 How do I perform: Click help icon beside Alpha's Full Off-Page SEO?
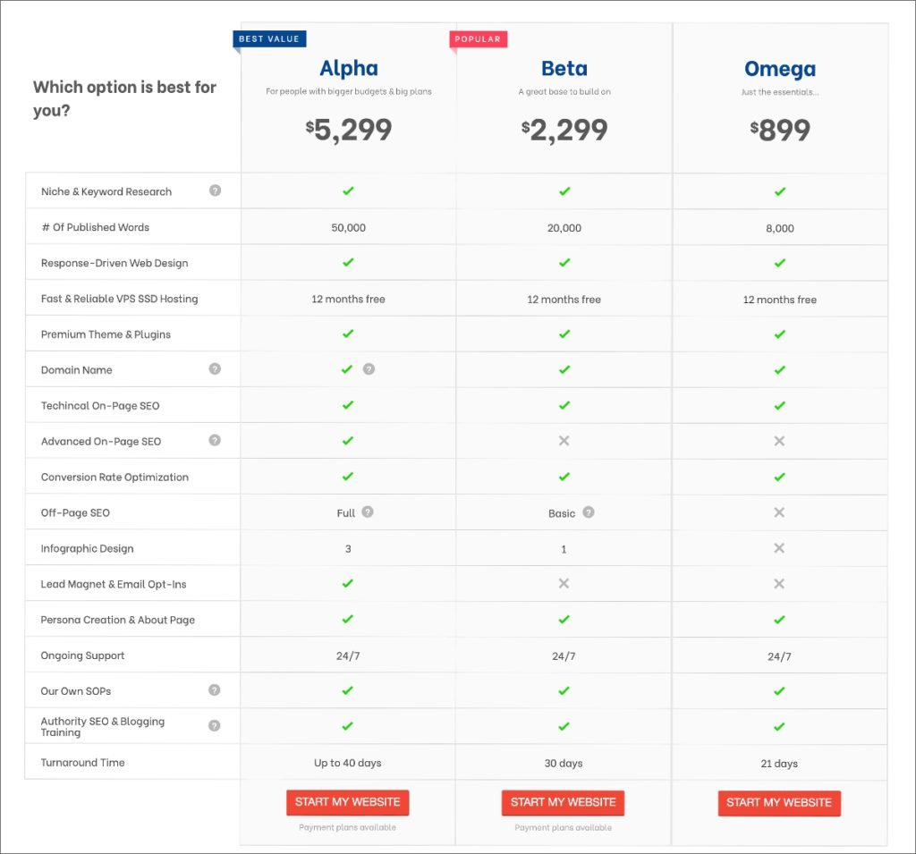pos(368,512)
